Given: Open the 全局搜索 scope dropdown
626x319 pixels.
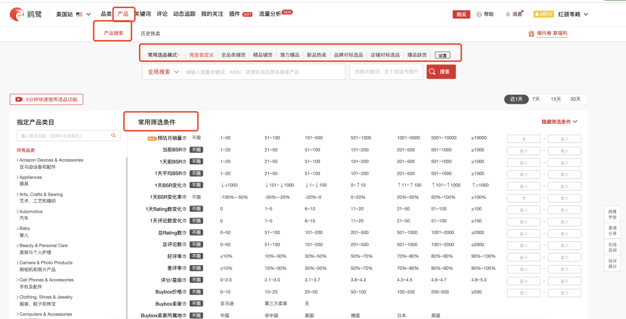Looking at the screenshot, I should click(163, 72).
